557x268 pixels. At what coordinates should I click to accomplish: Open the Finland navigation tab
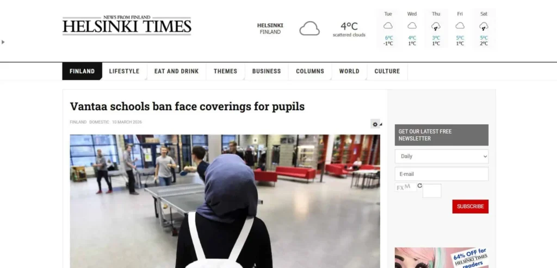[x=82, y=71]
